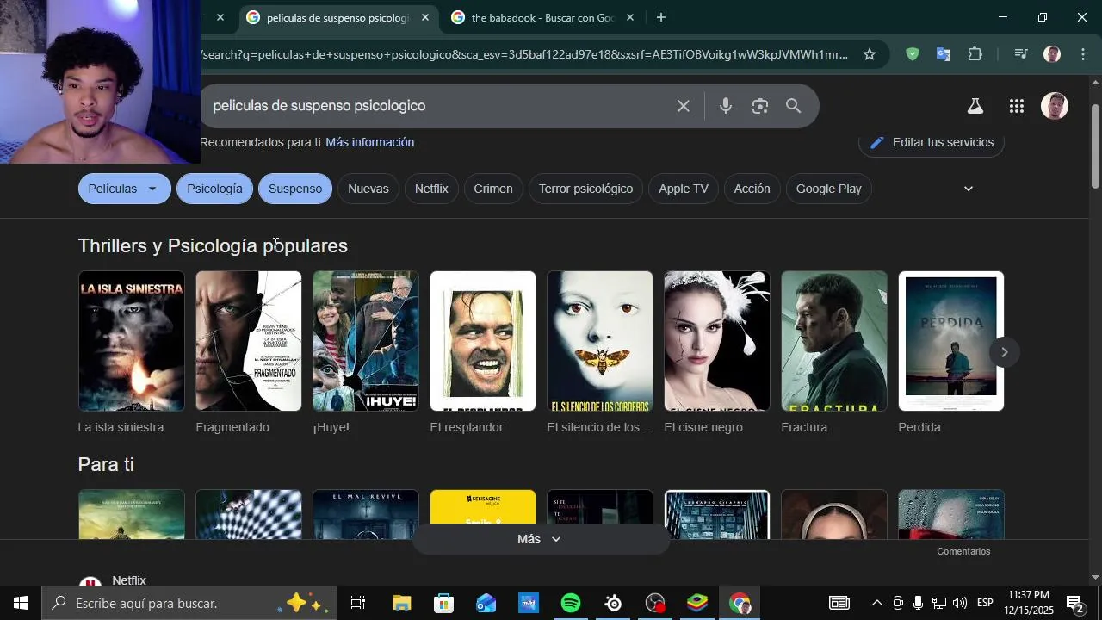
Task: Click Editar tus servicios button
Action: (x=932, y=142)
